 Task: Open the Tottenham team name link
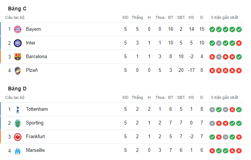(37, 109)
